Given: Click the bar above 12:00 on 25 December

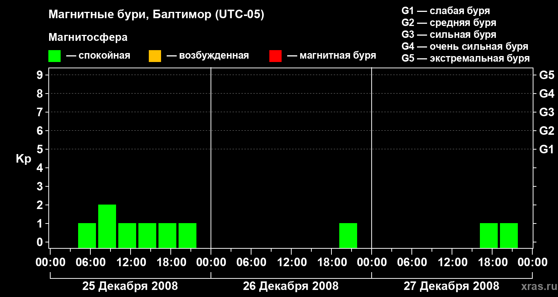Looking at the screenshot, I should click(x=127, y=235).
